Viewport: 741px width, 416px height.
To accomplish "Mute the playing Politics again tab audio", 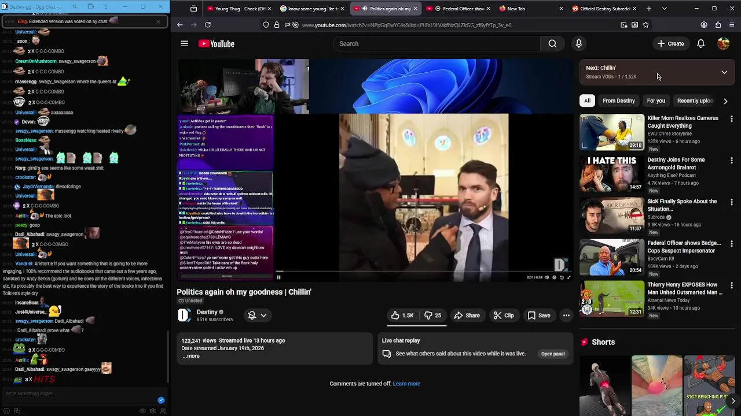I will [x=364, y=9].
